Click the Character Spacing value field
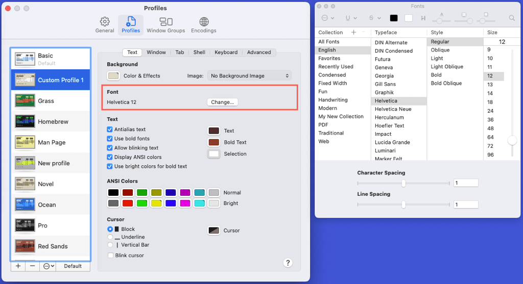Viewport: 523px width, 284px height. [x=466, y=183]
